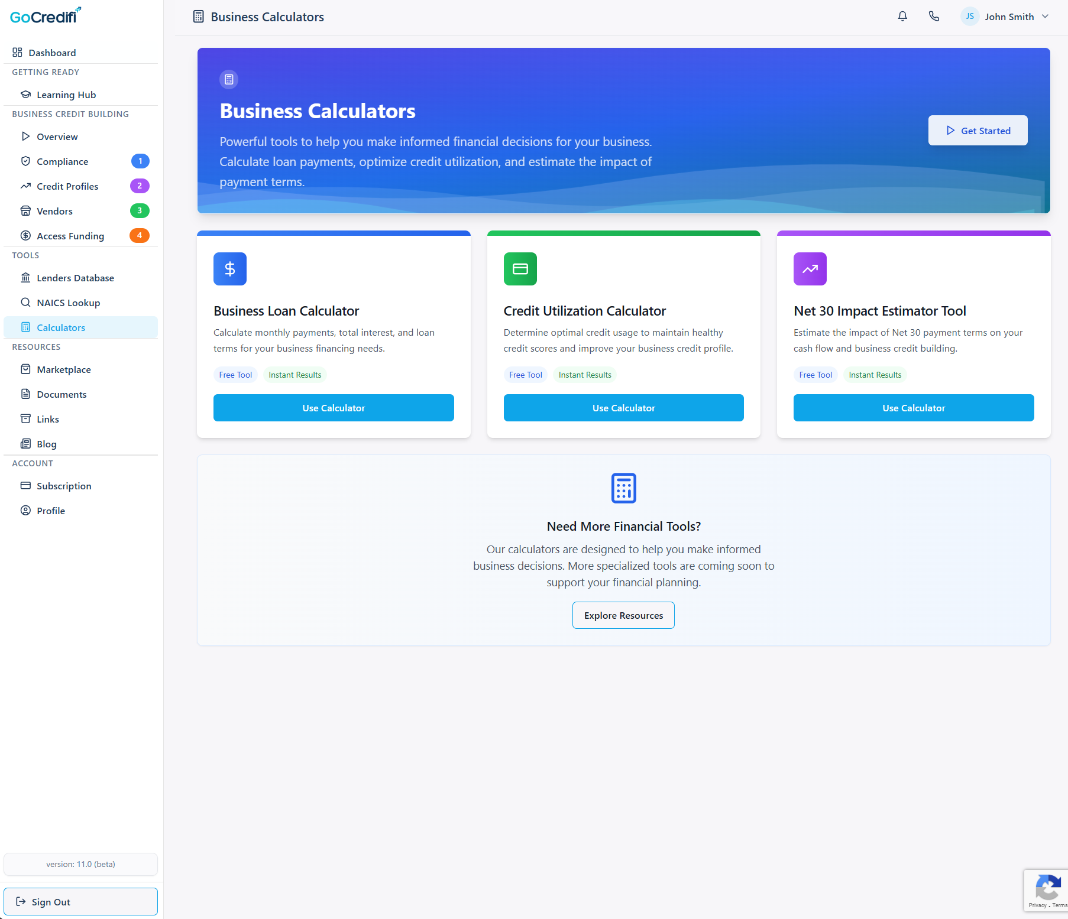The width and height of the screenshot is (1068, 919).
Task: Open the Lenders Database tool
Action: [75, 277]
